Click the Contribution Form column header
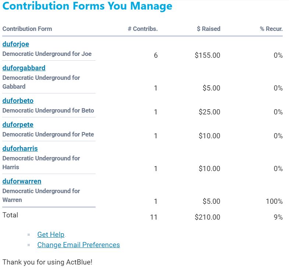The height and width of the screenshot is (270, 289). pyautogui.click(x=27, y=29)
